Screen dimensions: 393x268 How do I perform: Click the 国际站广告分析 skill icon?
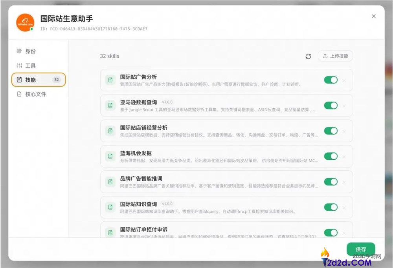point(110,79)
